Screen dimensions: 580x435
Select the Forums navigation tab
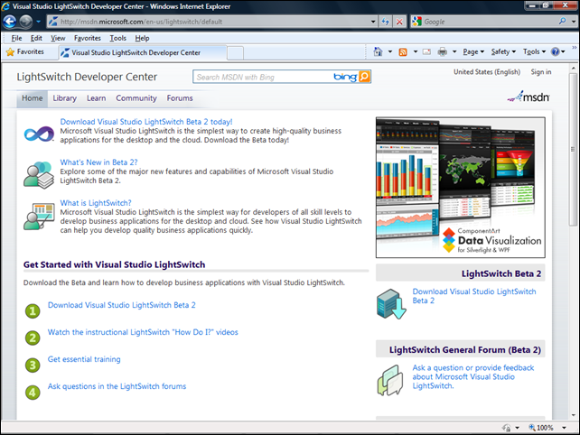point(180,98)
